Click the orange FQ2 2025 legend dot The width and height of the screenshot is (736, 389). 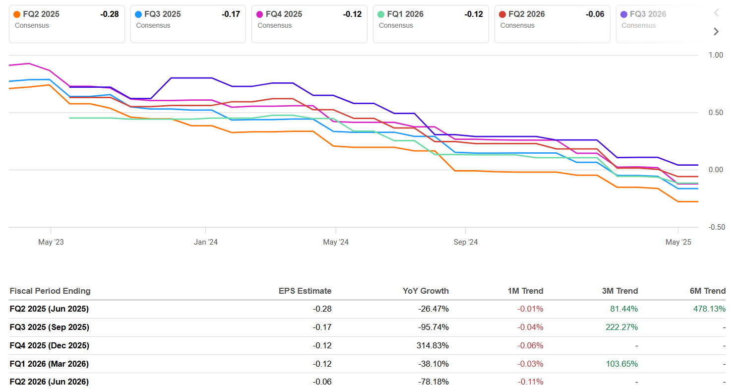tap(17, 14)
